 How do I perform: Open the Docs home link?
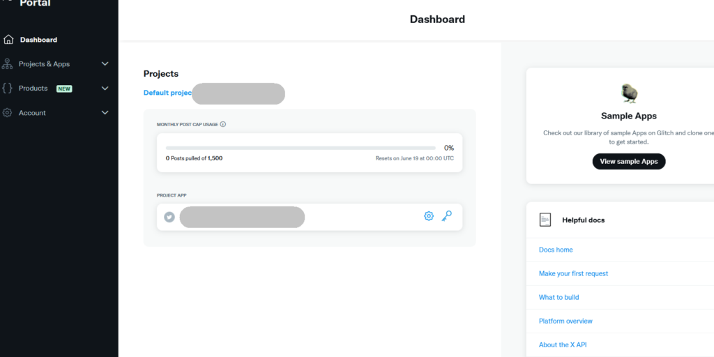[x=556, y=250]
